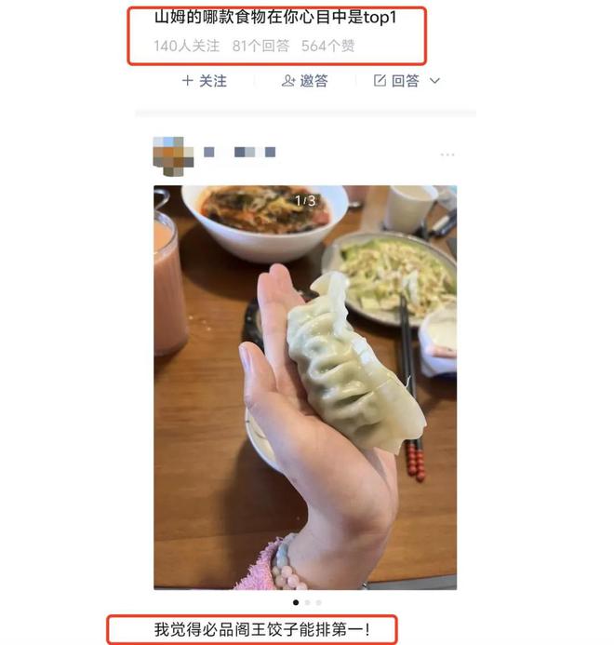
Task: View the 564个赞 likes count
Action: (327, 46)
